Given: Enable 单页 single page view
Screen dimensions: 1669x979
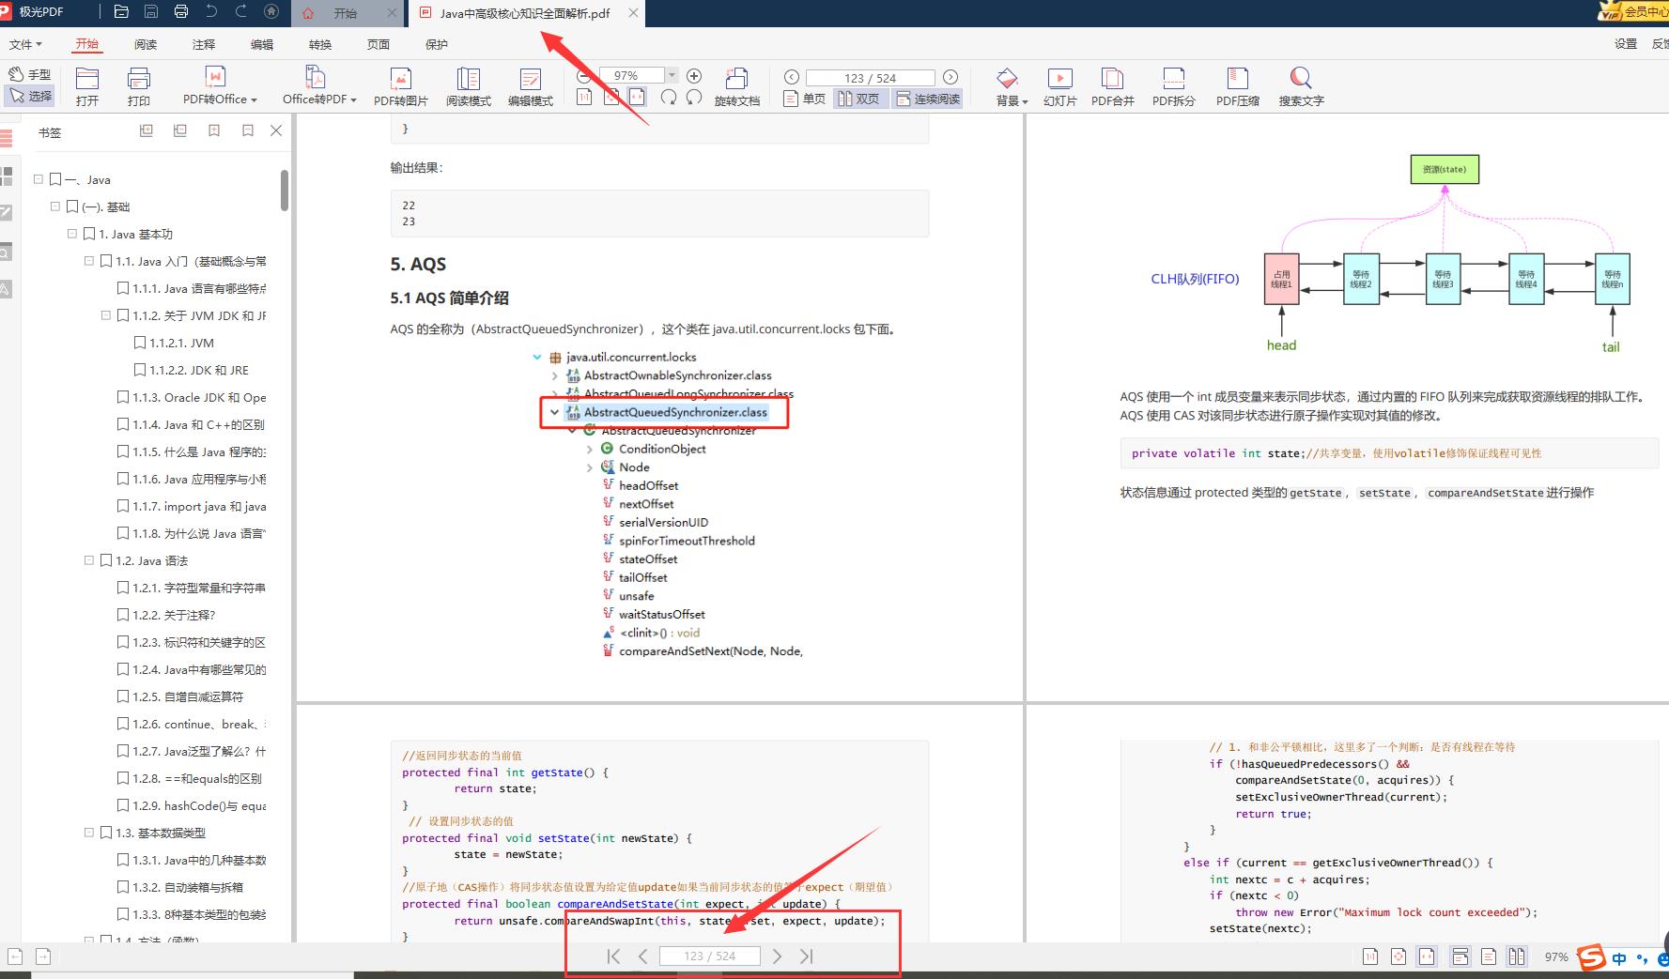Looking at the screenshot, I should (805, 99).
